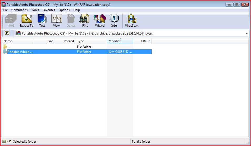Open the File menu
The image size is (251, 146).
[5, 10]
